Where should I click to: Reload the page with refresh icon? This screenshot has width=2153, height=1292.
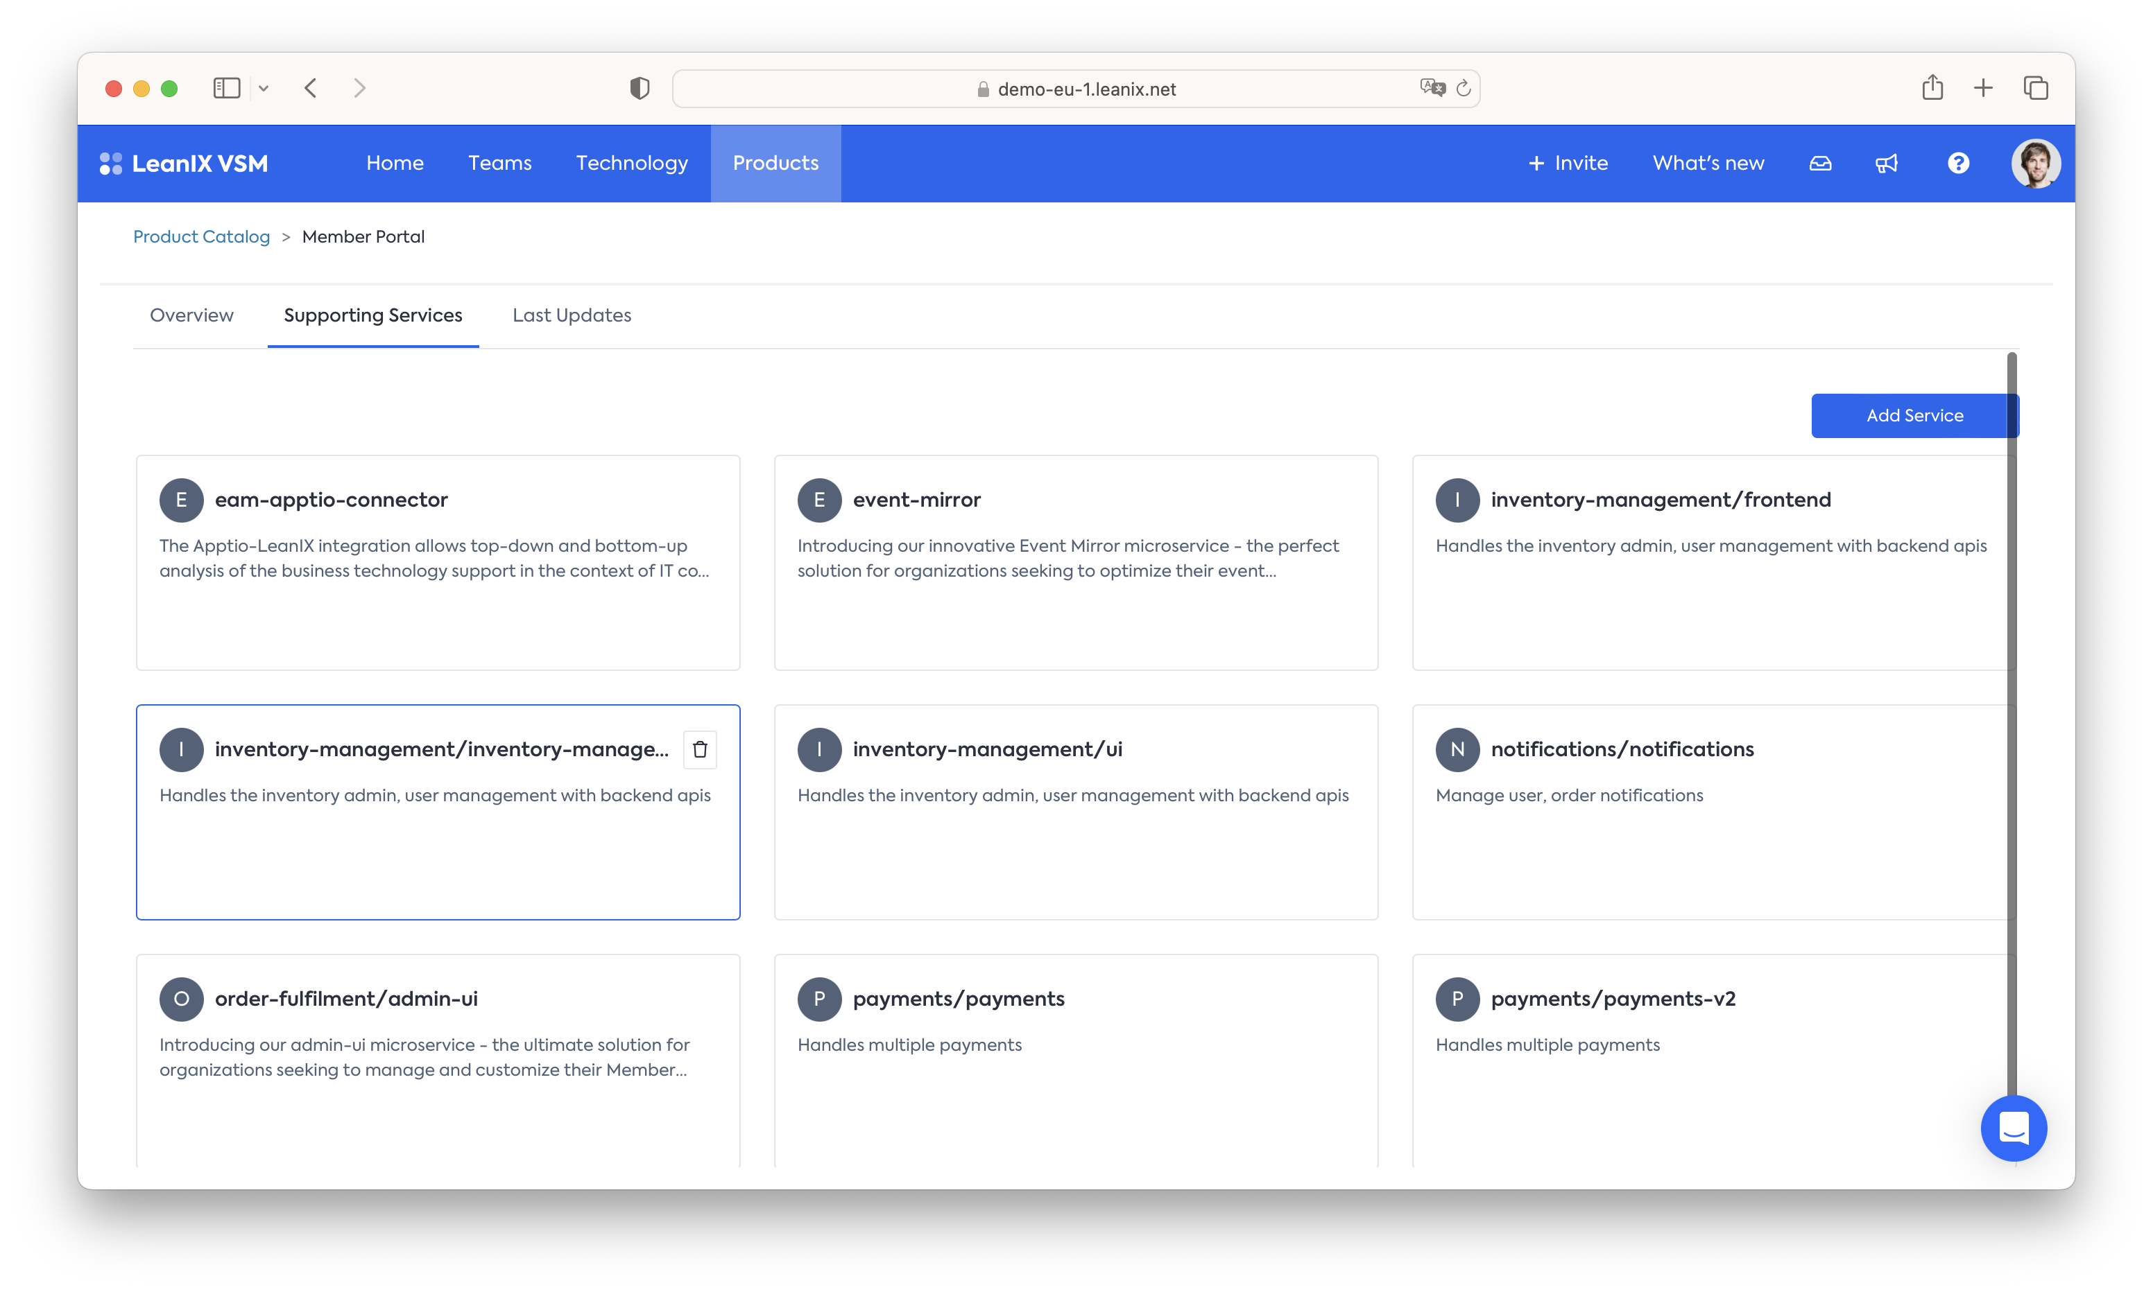1464,89
